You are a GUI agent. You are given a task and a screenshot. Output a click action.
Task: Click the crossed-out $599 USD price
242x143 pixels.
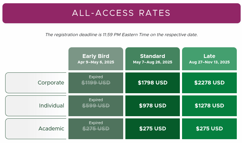(x=96, y=106)
